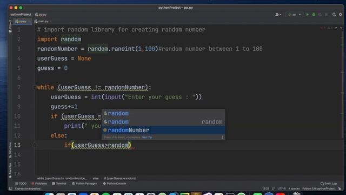Open the completion popup options kebab menu

click(x=222, y=137)
